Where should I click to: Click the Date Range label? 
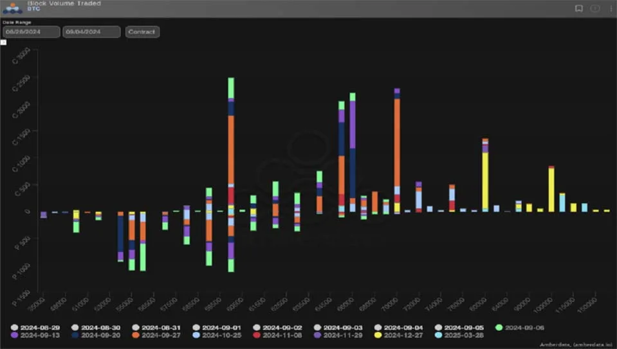click(17, 22)
